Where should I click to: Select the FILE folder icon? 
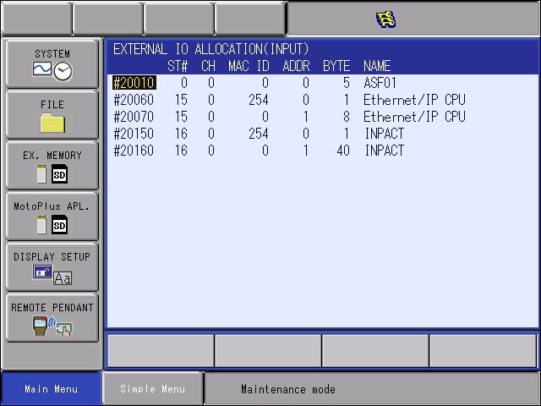click(52, 114)
